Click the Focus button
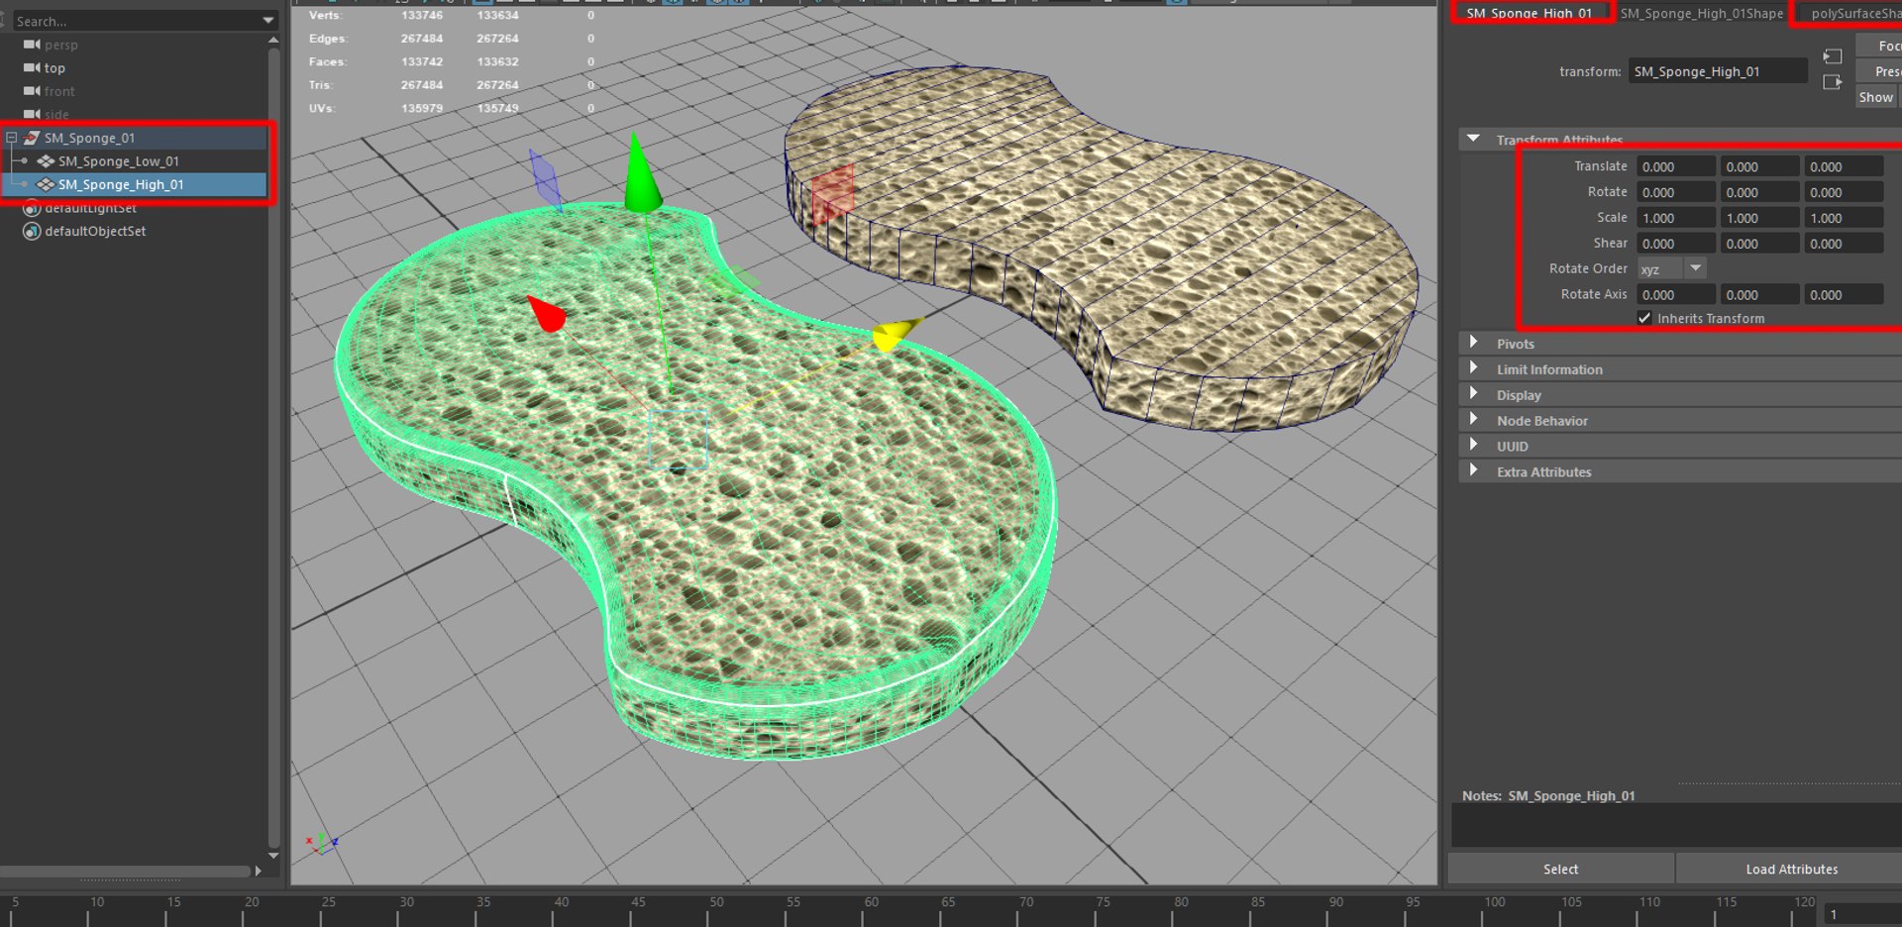Screen dimensions: 1902x927 1878,46
